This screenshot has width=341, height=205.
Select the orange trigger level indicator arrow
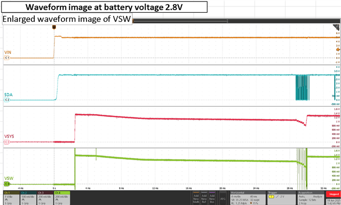click(x=338, y=50)
